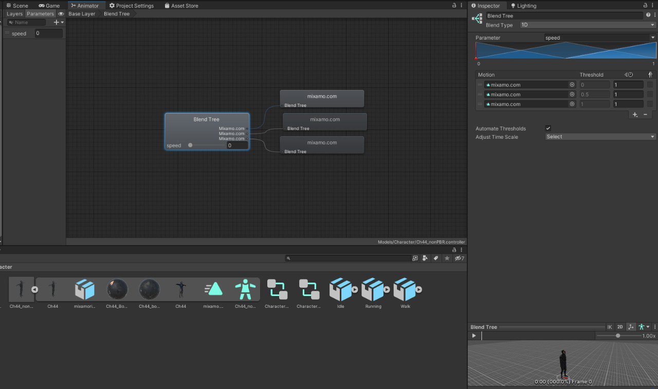Play the Blend Tree preview animation
The width and height of the screenshot is (658, 389).
pyautogui.click(x=474, y=336)
